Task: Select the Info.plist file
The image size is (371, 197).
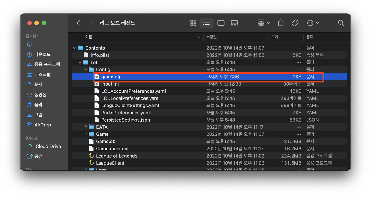Action: click(x=210, y=55)
